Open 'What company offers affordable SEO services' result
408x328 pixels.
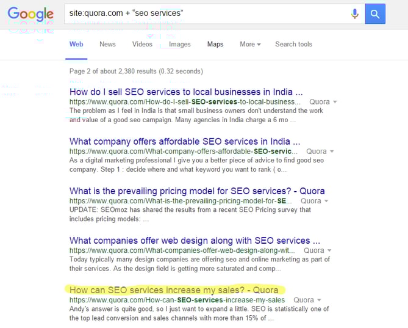click(x=185, y=142)
